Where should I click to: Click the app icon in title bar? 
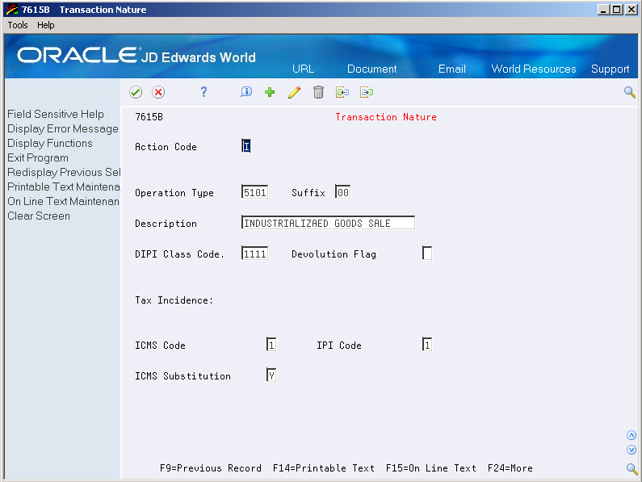pyautogui.click(x=12, y=10)
